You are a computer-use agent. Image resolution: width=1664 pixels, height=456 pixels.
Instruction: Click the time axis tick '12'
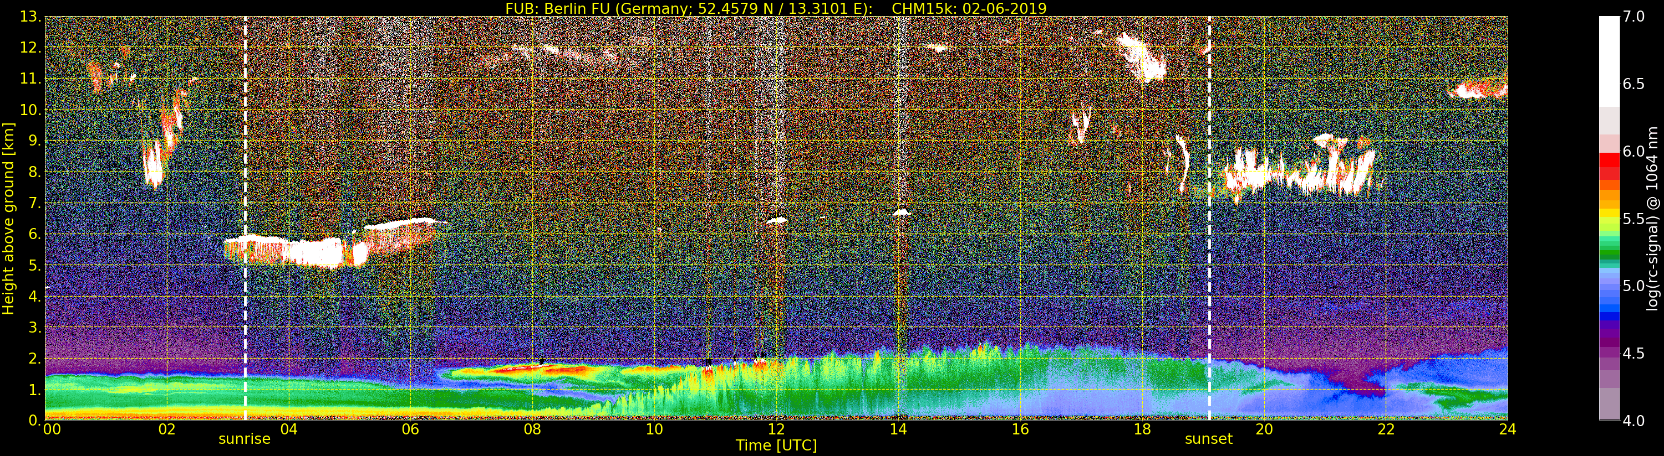[776, 429]
